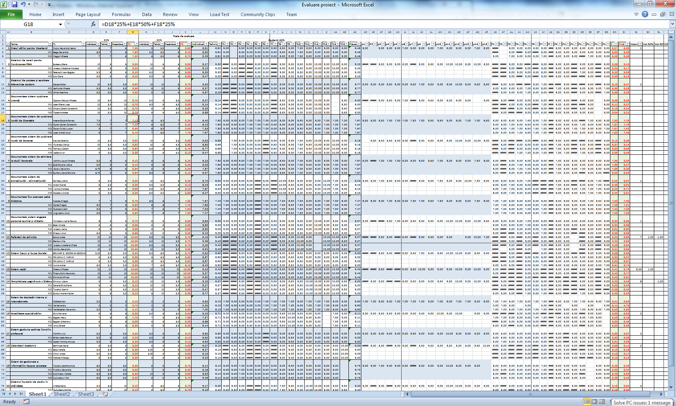Click the Save icon in Quick Access Toolbar
This screenshot has height=406, width=676.
14,4
